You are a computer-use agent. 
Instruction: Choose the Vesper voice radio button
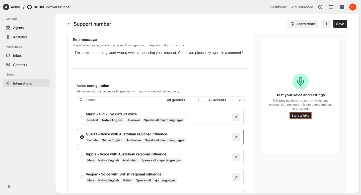pos(82,177)
